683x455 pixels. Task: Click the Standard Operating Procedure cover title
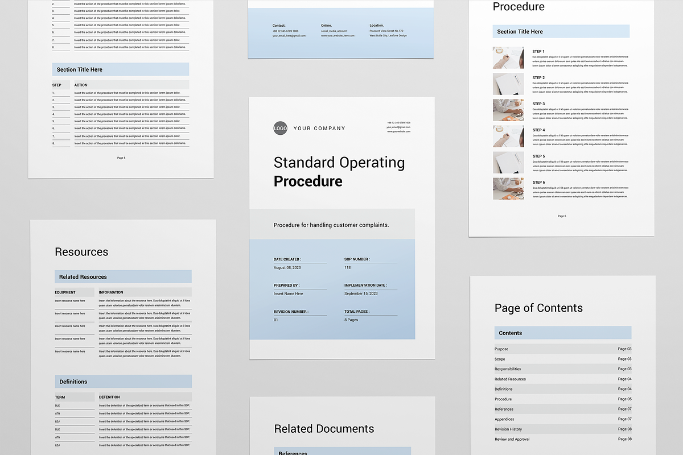[x=339, y=172]
